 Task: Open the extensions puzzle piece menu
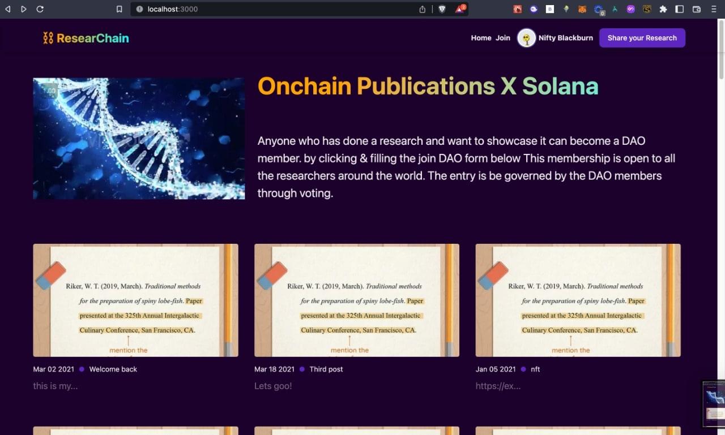point(663,9)
